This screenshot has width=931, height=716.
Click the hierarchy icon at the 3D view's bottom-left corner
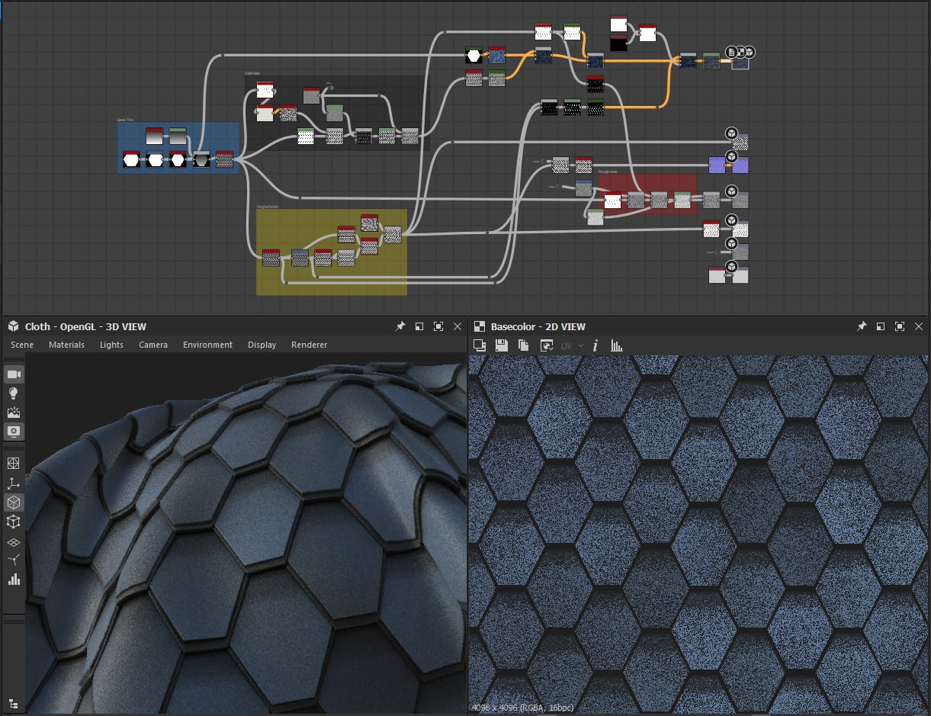coord(14,703)
